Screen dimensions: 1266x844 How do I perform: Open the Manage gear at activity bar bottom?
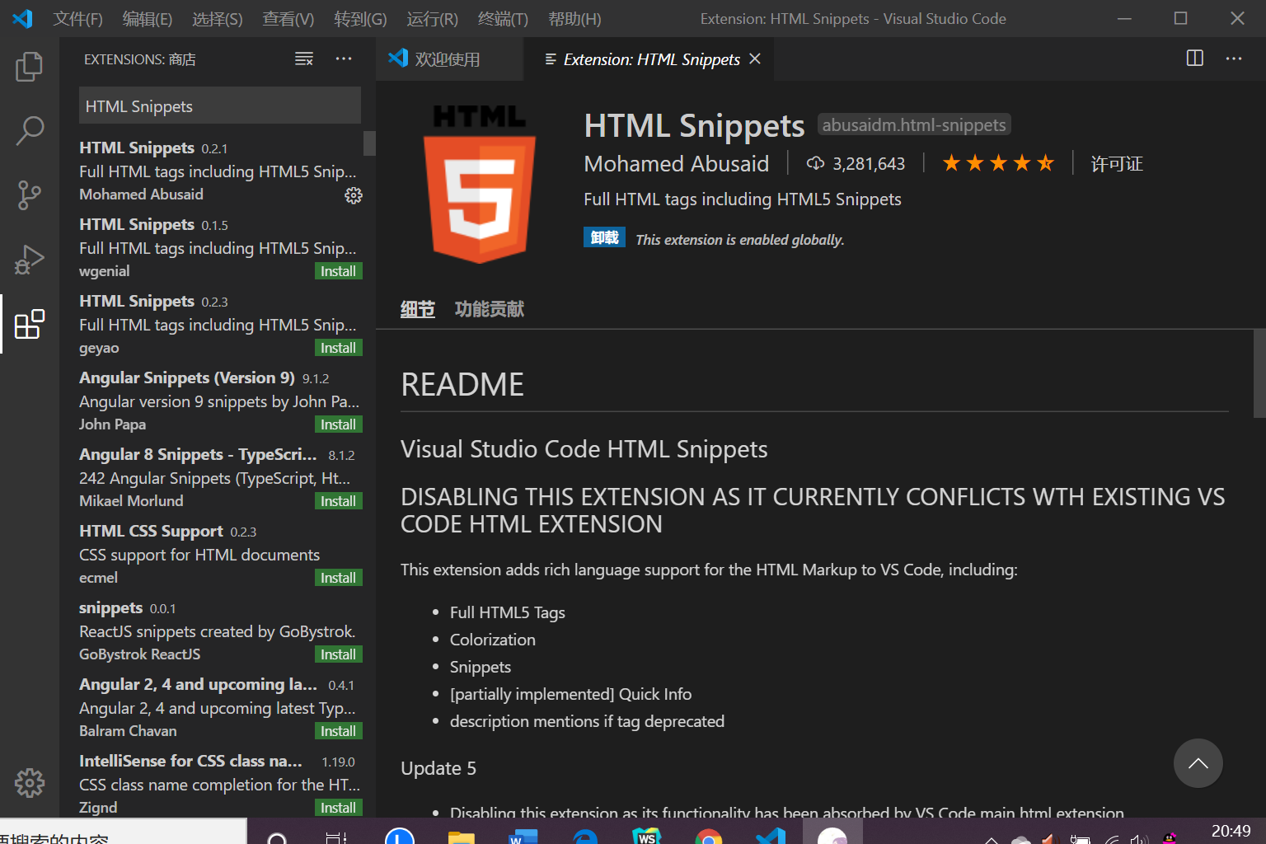30,783
